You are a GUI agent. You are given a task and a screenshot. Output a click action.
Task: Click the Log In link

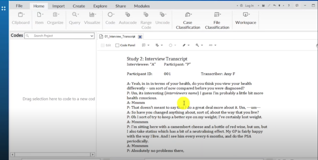coord(249,6)
